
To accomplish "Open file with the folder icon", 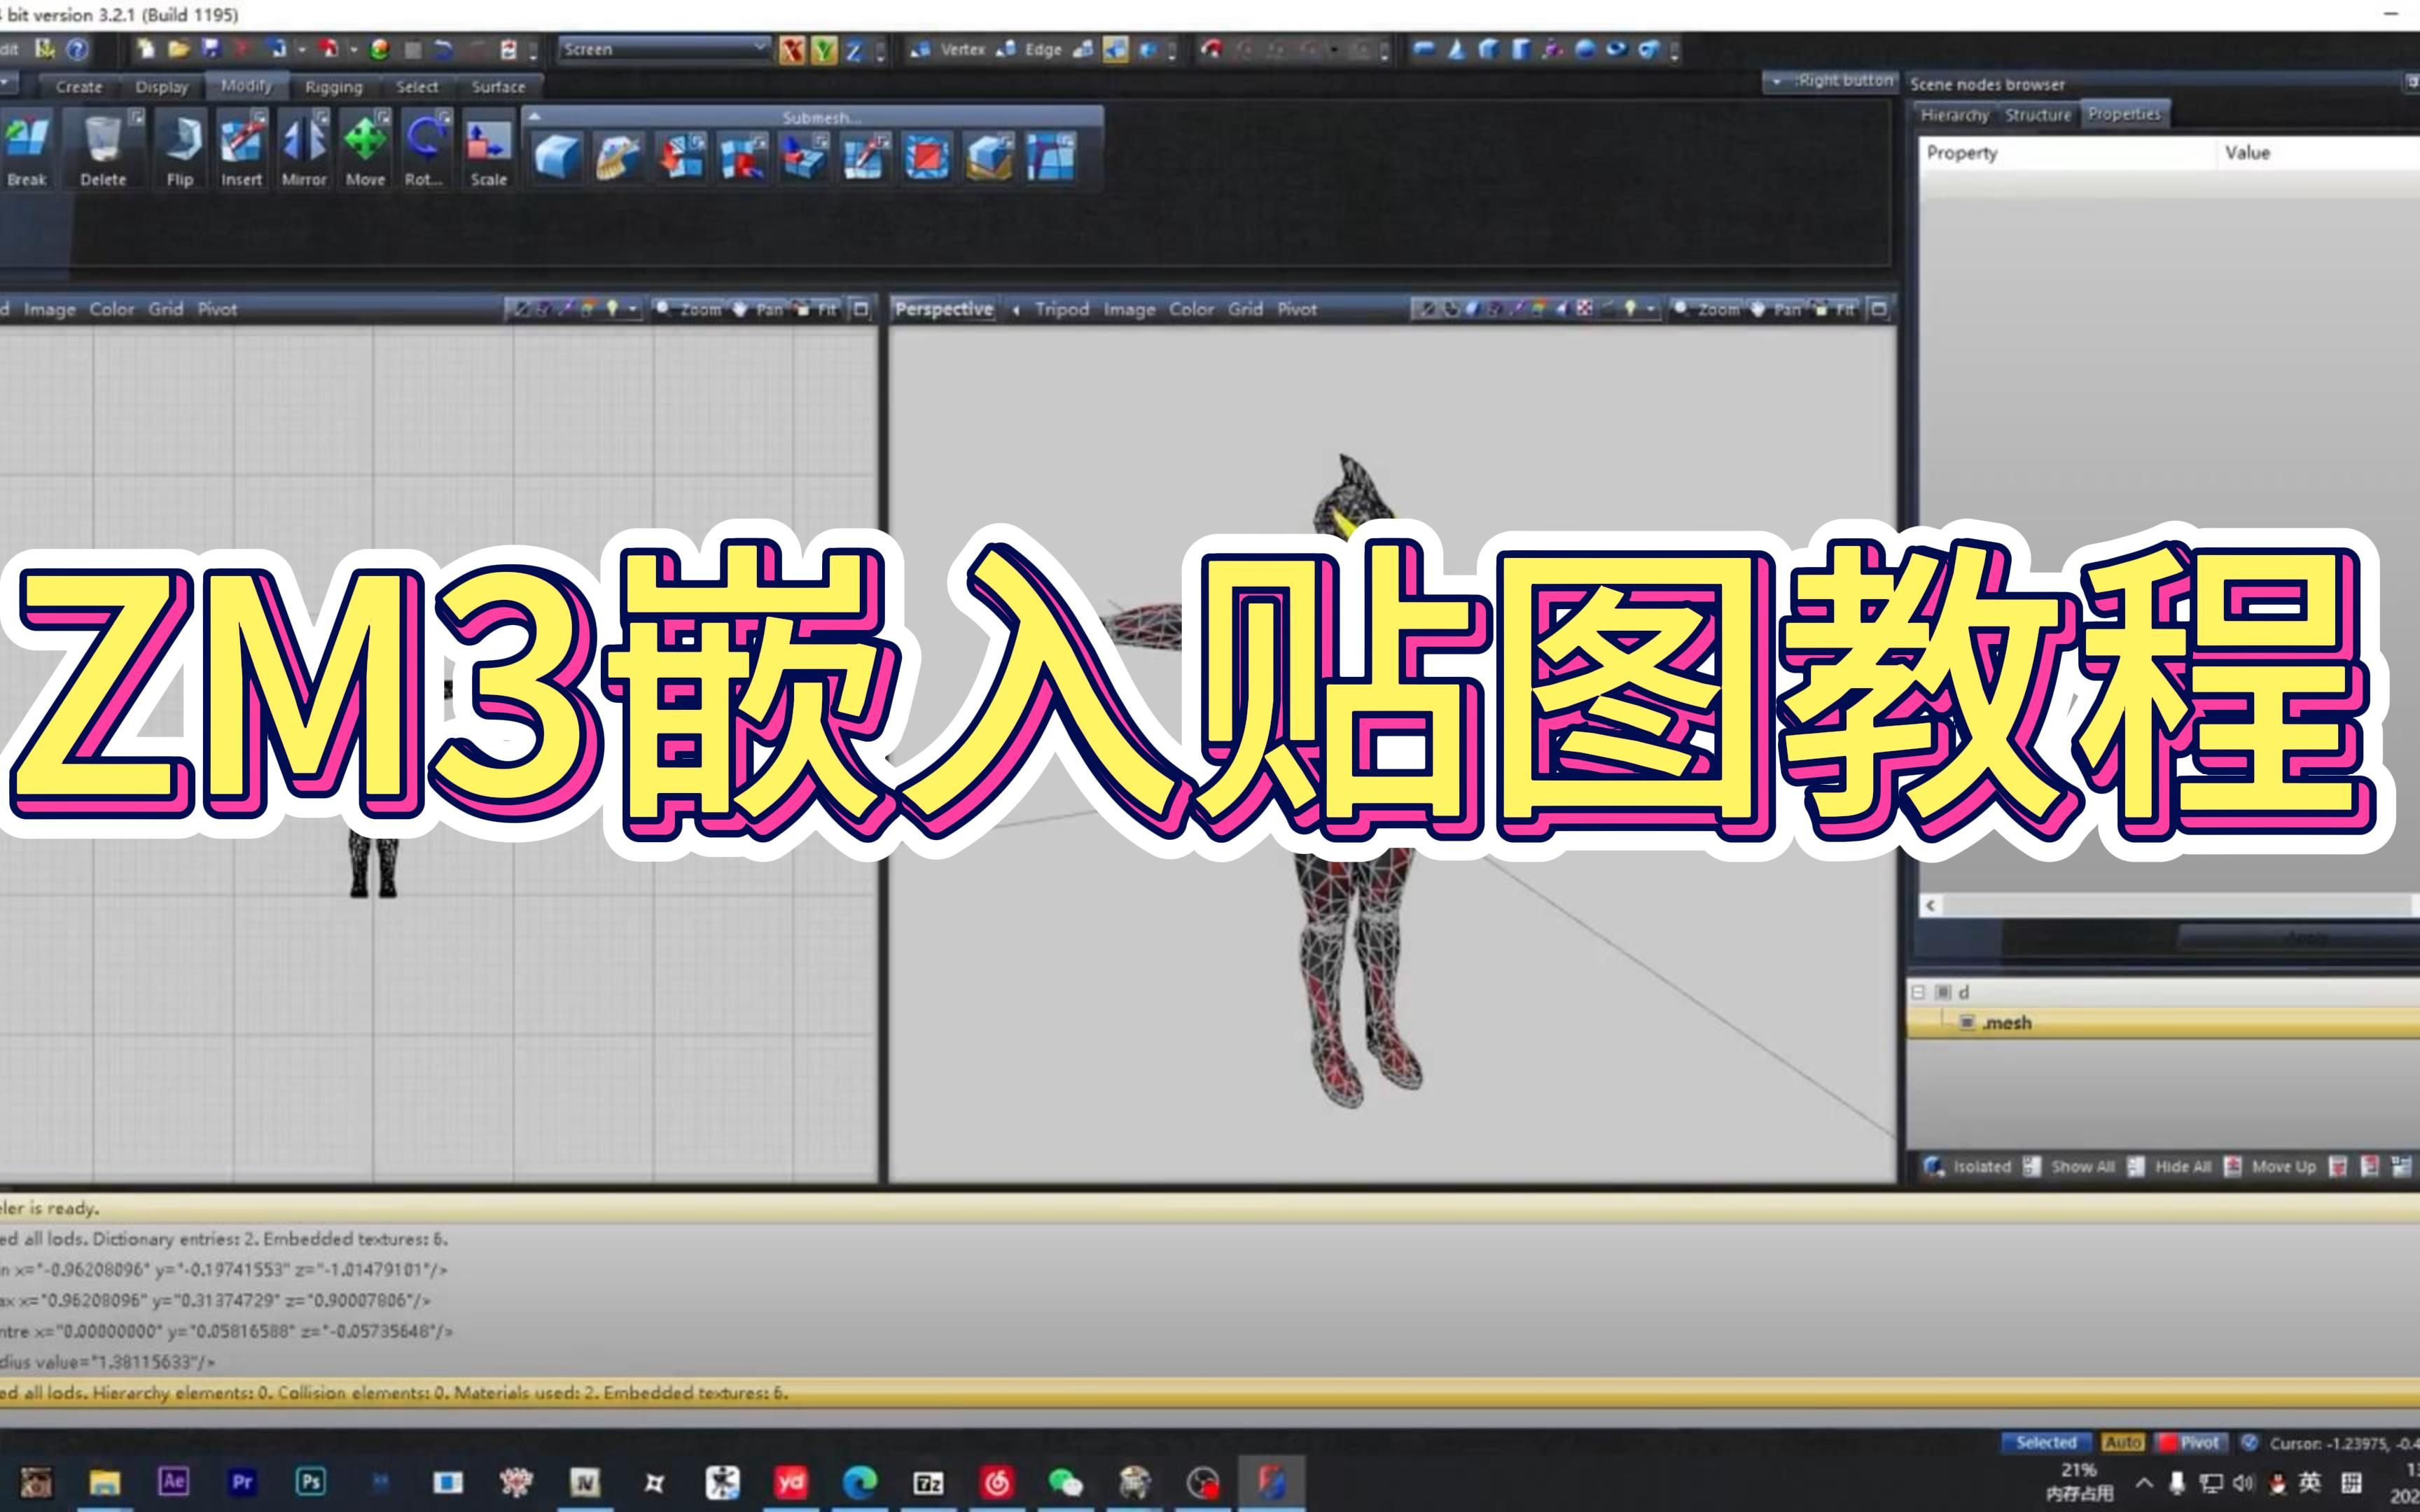I will click(x=179, y=48).
